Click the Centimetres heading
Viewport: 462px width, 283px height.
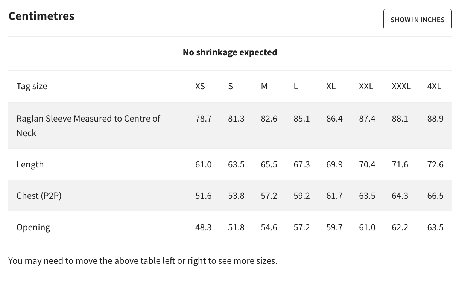[x=41, y=16]
